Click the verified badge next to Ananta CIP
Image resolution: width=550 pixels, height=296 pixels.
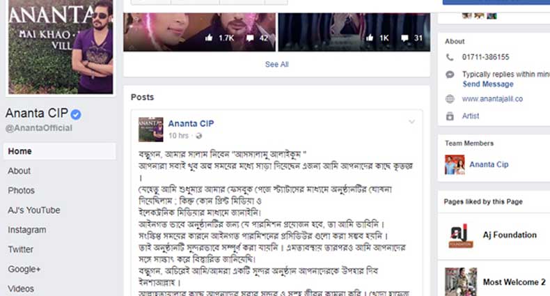(76, 114)
